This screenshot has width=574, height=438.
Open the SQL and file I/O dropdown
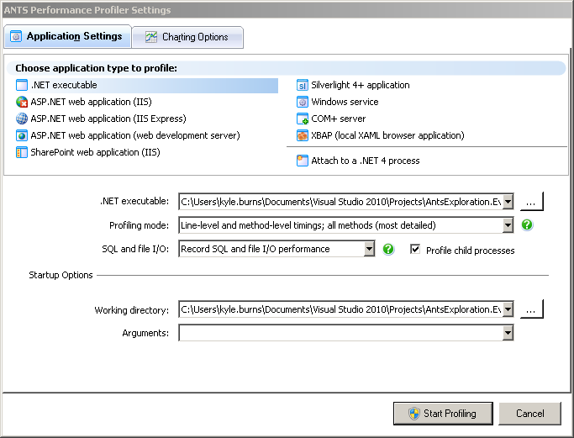[368, 249]
